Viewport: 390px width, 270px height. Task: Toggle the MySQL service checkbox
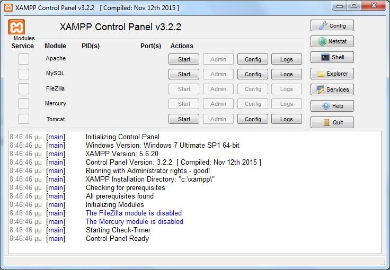[24, 74]
